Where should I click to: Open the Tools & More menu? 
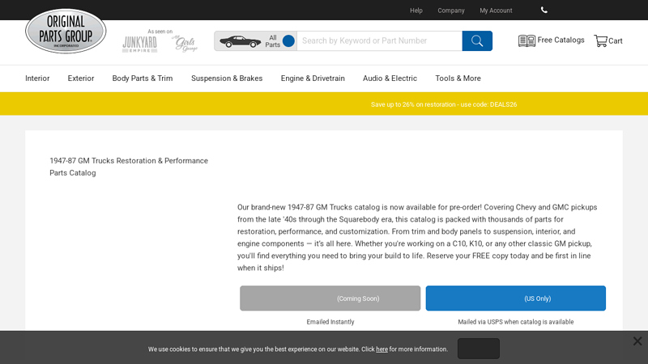[x=458, y=78]
